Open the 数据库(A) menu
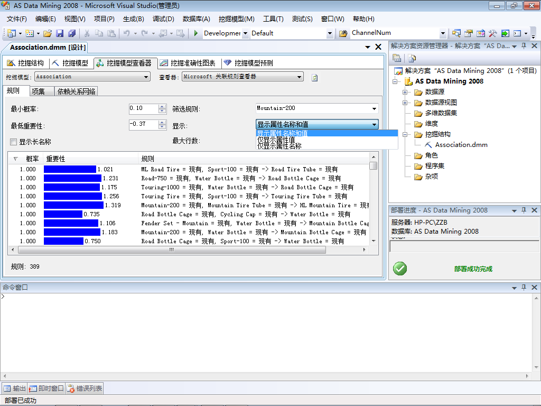The image size is (541, 406). [x=196, y=19]
